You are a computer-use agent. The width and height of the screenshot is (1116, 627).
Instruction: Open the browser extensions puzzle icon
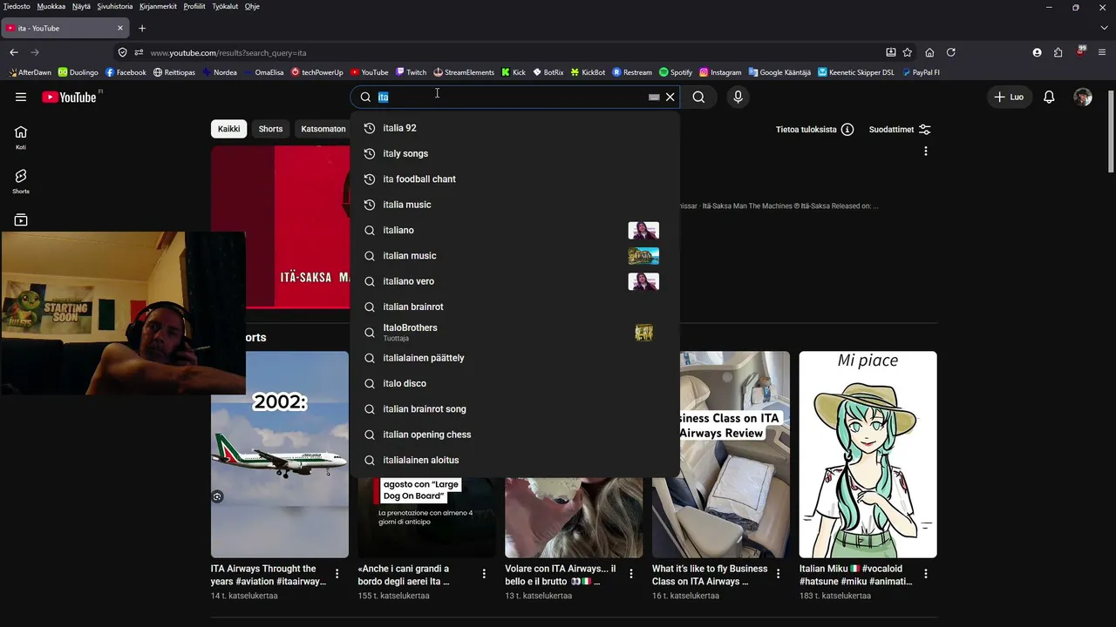pos(1058,52)
